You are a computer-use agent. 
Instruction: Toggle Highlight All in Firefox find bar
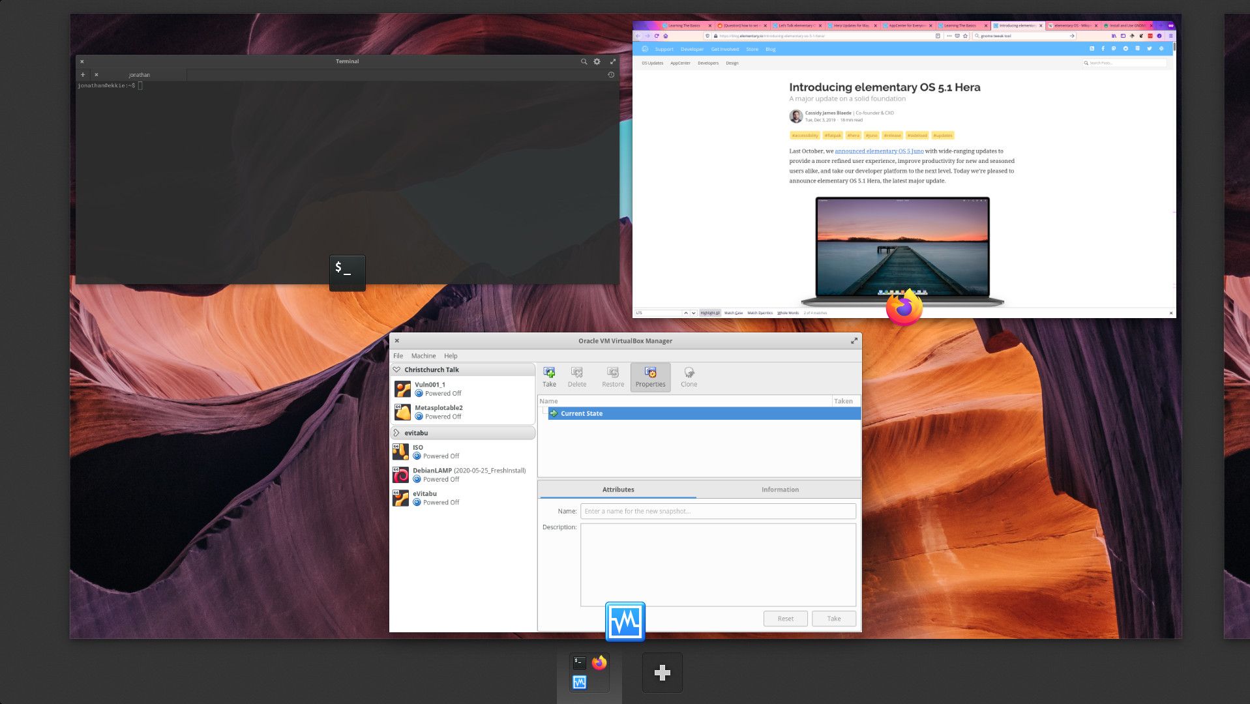[x=710, y=313]
